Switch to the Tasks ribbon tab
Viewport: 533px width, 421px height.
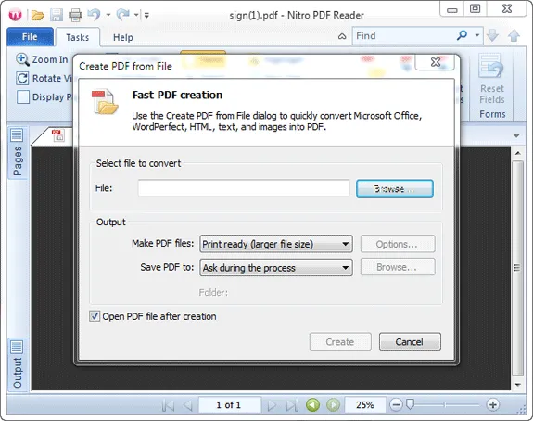78,37
